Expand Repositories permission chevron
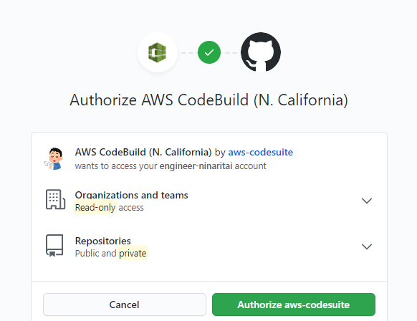417x321 pixels. coord(367,246)
